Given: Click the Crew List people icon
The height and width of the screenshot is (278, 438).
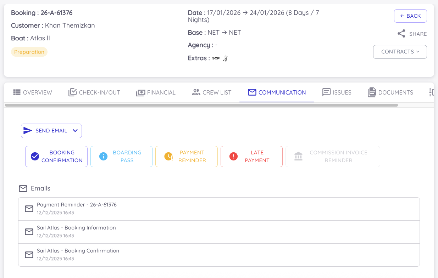Looking at the screenshot, I should click(x=196, y=92).
